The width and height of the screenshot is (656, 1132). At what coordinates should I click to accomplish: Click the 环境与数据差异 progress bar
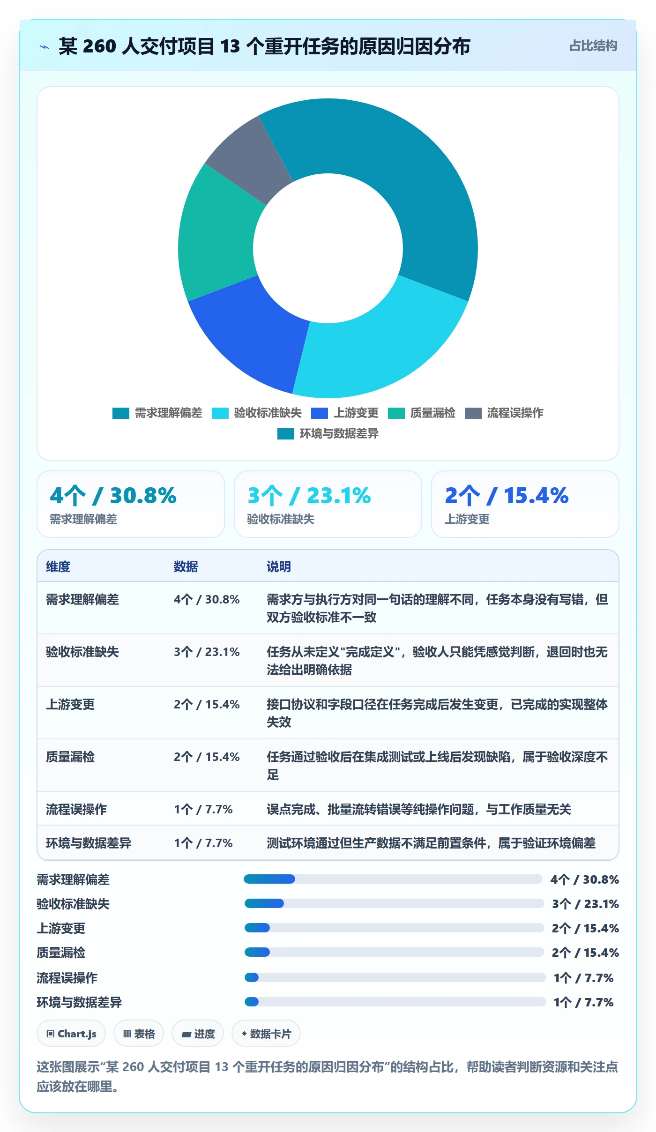pyautogui.click(x=395, y=1002)
